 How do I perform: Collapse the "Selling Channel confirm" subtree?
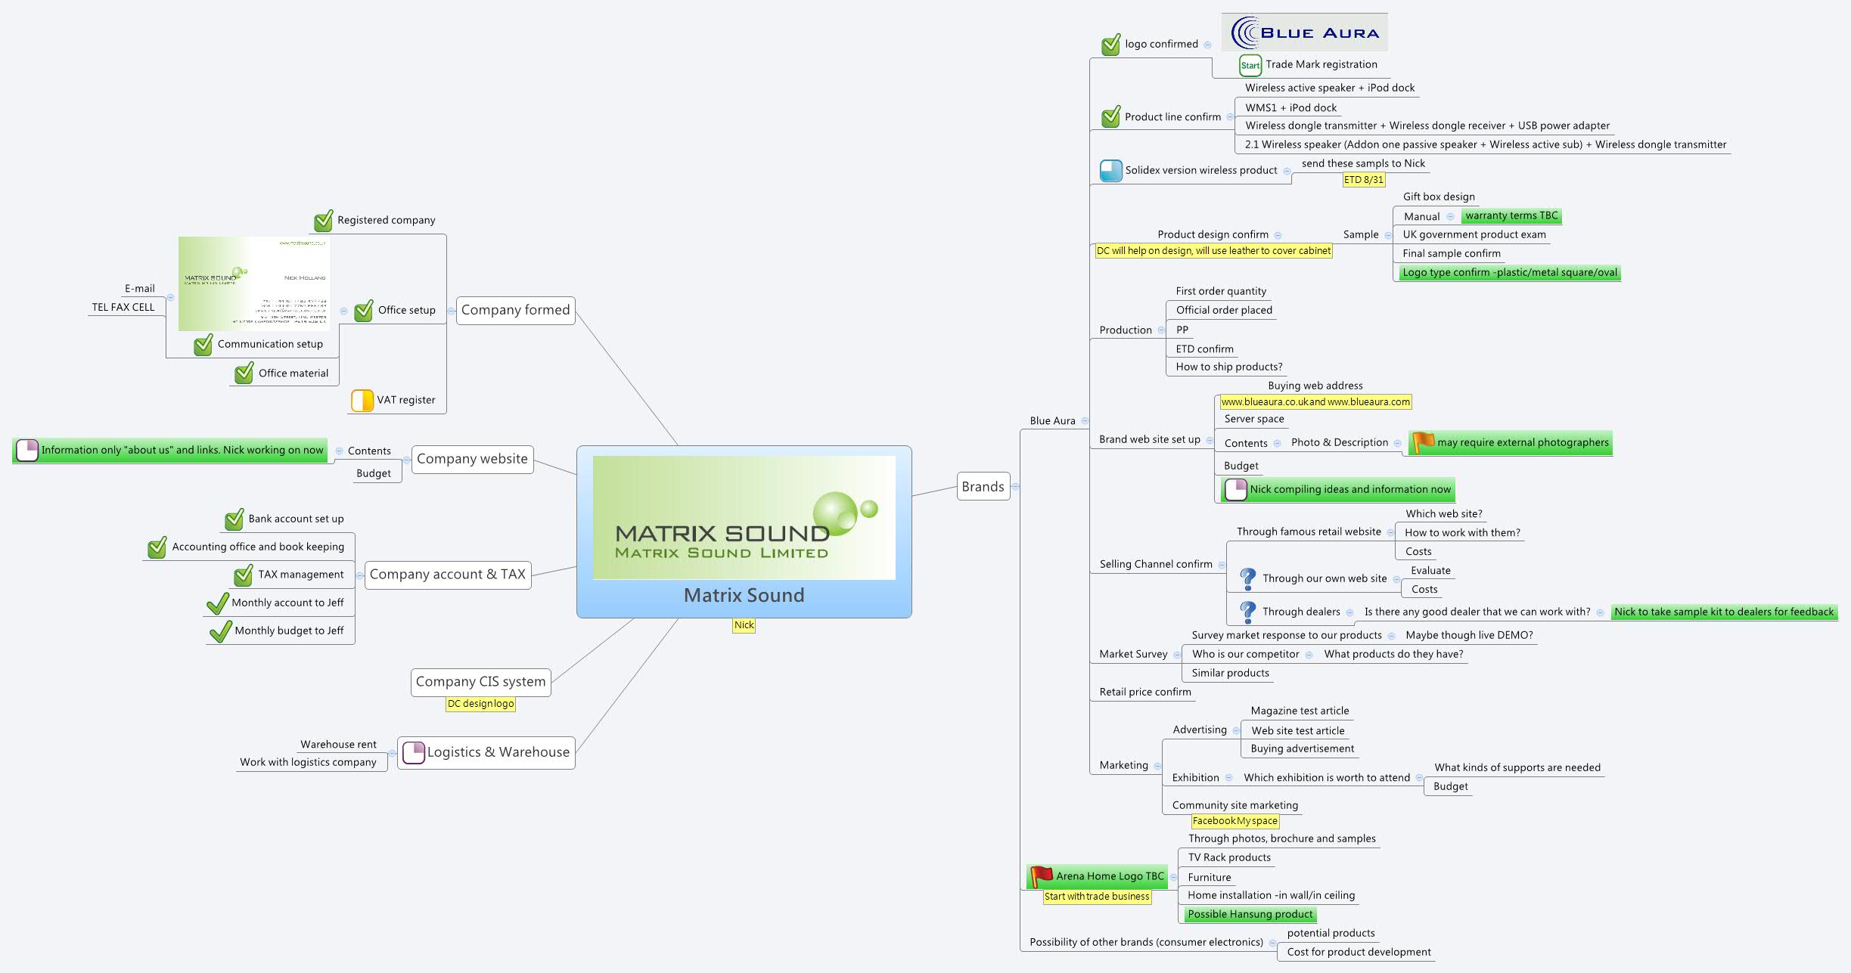click(1221, 564)
